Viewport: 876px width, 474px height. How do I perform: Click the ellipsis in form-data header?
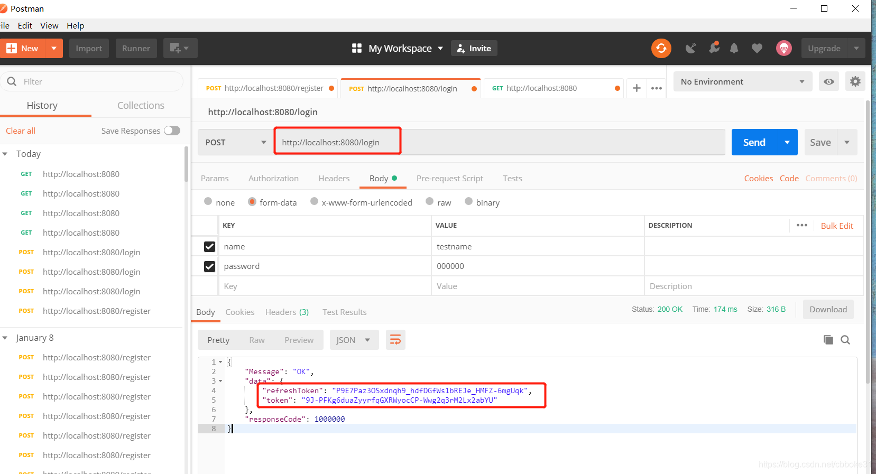(x=801, y=225)
